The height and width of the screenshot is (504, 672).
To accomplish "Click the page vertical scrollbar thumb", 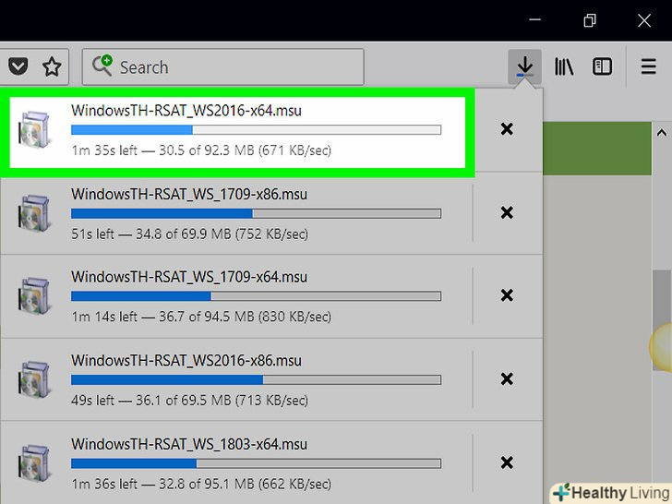I will click(x=662, y=320).
